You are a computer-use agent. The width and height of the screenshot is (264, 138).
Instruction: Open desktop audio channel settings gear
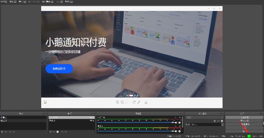(180, 123)
